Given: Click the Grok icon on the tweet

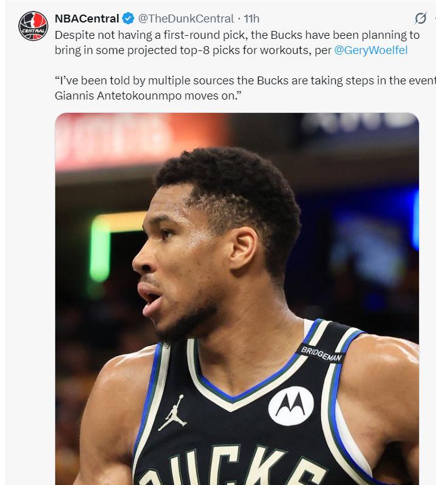Looking at the screenshot, I should [420, 18].
